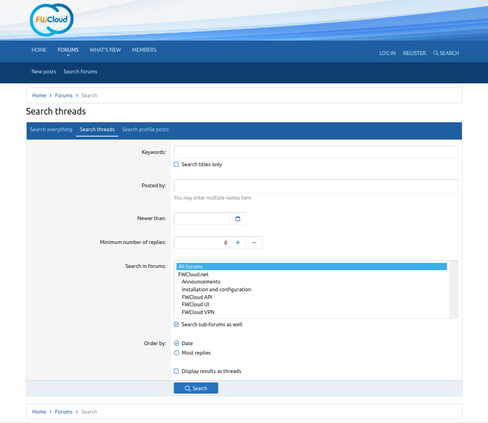Open What's New in navigation bar
The image size is (488, 423).
105,50
